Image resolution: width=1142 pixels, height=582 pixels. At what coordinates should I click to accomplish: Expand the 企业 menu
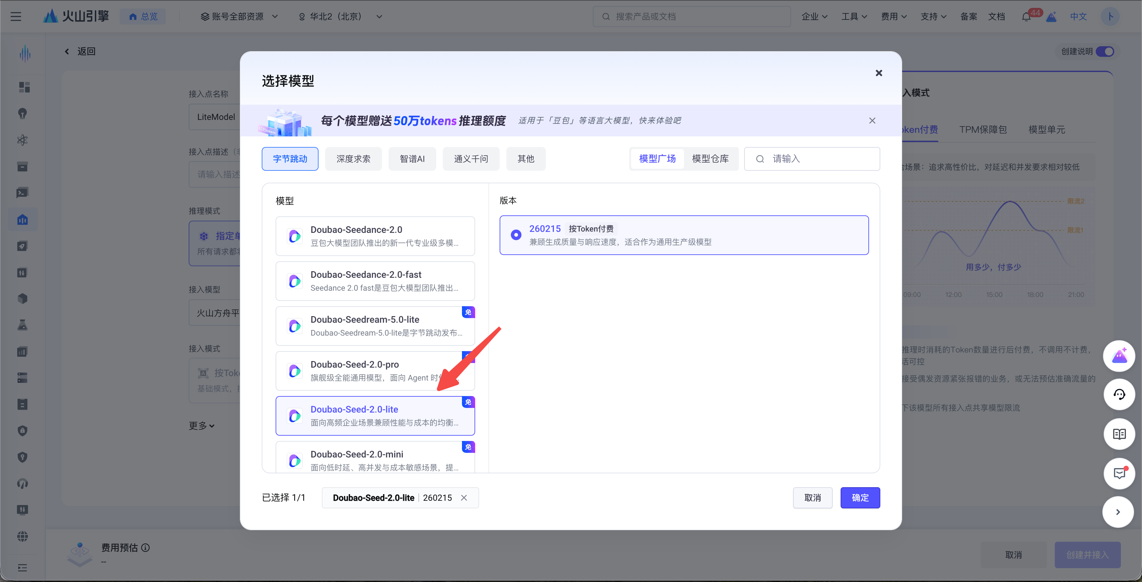(x=815, y=17)
